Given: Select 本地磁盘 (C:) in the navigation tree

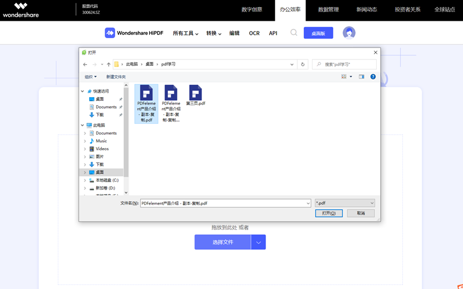Looking at the screenshot, I should 106,180.
